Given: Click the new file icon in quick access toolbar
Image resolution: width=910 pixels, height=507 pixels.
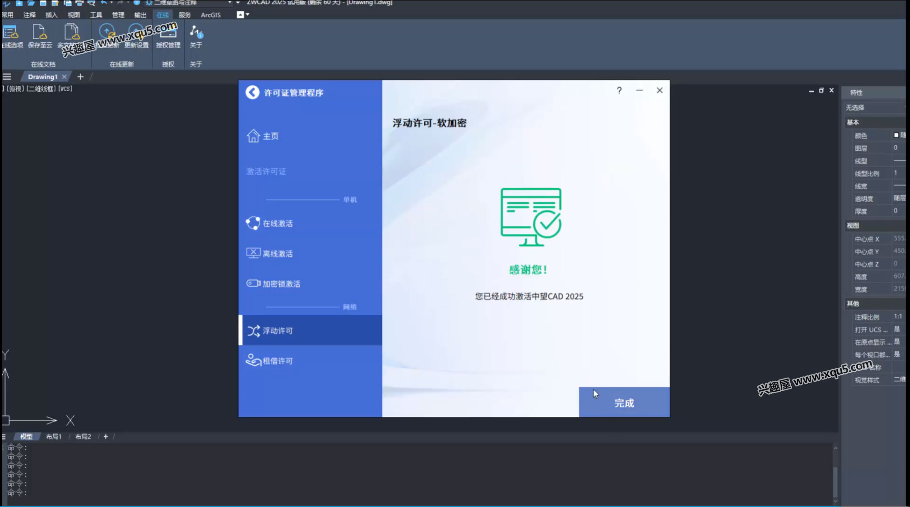Looking at the screenshot, I should click(19, 3).
